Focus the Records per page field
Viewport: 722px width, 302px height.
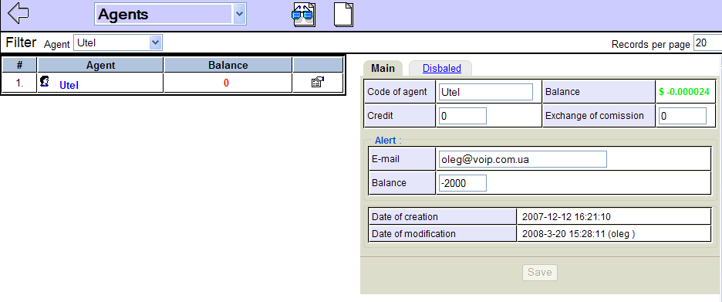tap(707, 43)
